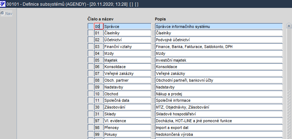Click the number field 30

(x=99, y=107)
